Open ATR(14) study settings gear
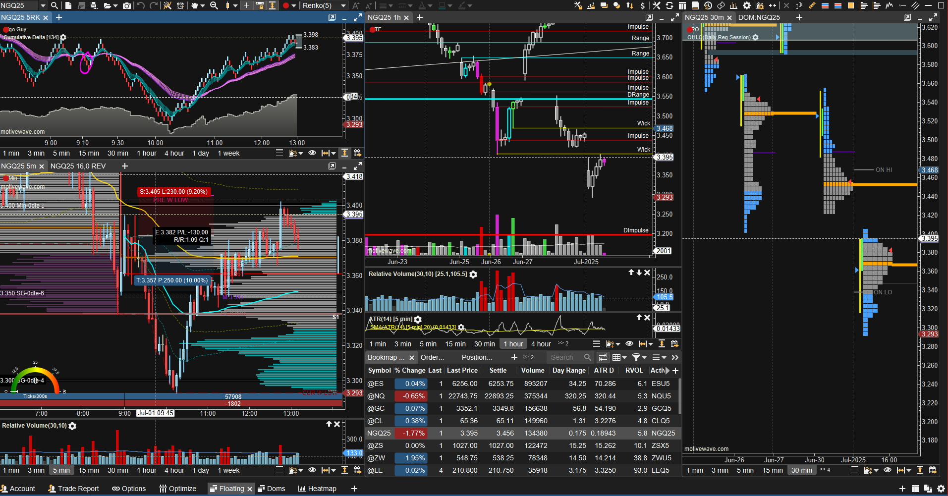 (x=418, y=320)
